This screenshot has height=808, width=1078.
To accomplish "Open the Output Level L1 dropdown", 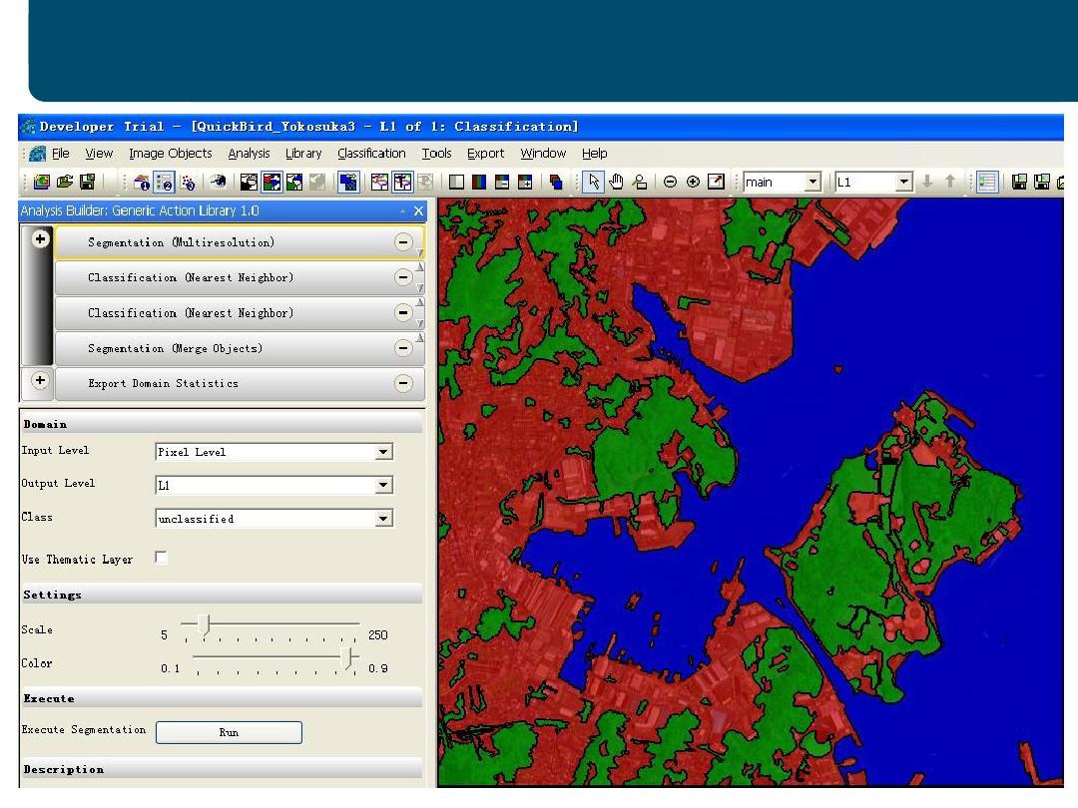I will 383,485.
